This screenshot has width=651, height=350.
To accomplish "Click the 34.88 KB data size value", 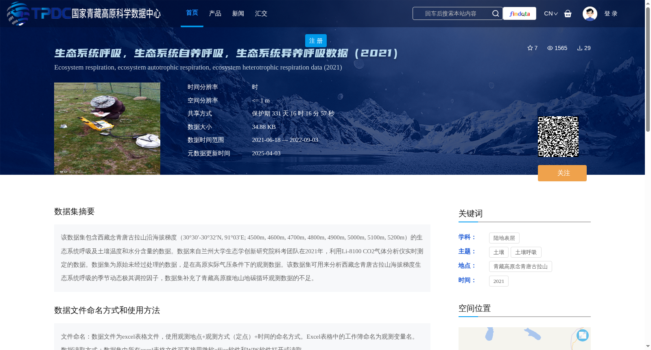I will 264,127.
